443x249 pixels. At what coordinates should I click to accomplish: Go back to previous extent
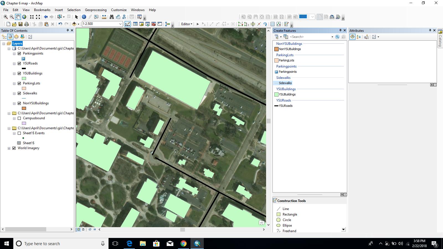point(46,17)
